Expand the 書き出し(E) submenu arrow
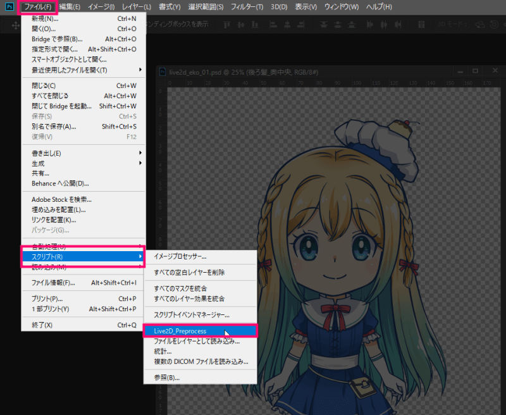 click(x=140, y=152)
